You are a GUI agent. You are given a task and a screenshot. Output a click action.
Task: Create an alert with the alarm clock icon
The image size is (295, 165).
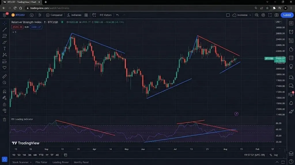[x=94, y=15]
